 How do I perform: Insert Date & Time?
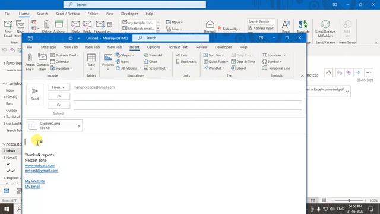243,62
